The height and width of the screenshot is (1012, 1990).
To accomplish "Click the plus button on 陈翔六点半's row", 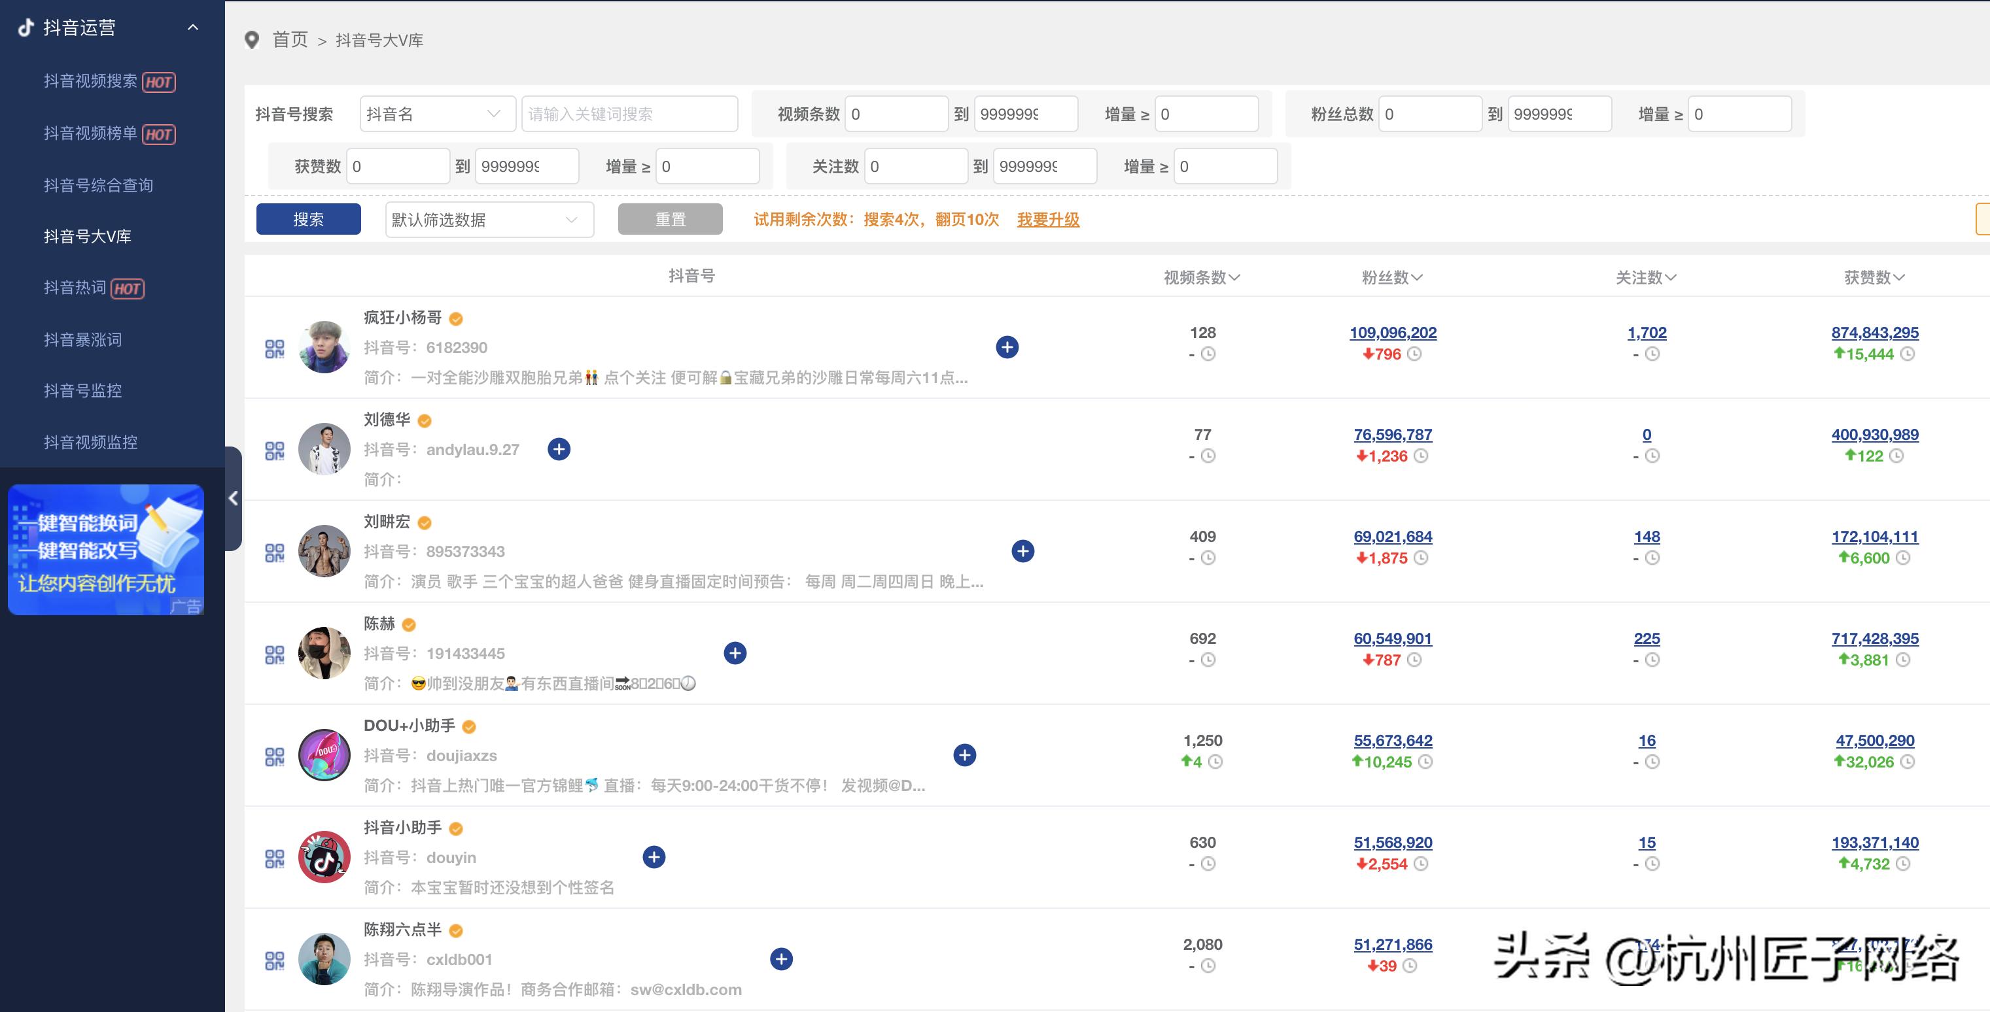I will (x=781, y=959).
